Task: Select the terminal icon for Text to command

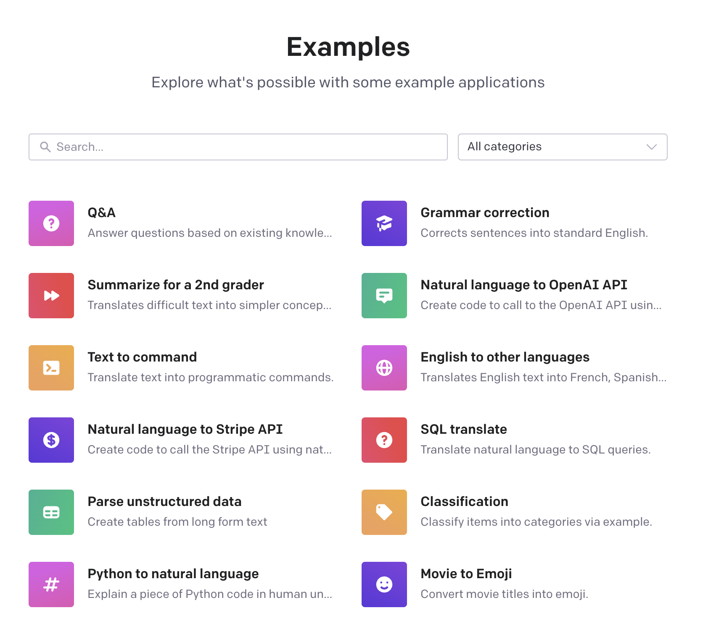Action: (51, 367)
